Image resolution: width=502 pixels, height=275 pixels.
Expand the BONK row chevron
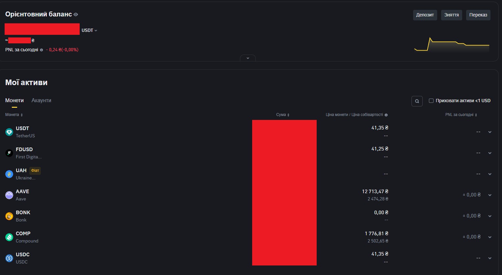pyautogui.click(x=490, y=216)
